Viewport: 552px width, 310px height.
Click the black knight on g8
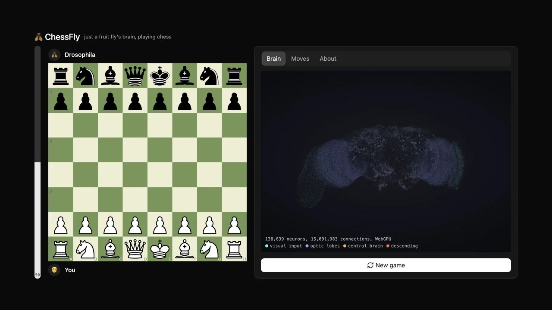coord(210,76)
